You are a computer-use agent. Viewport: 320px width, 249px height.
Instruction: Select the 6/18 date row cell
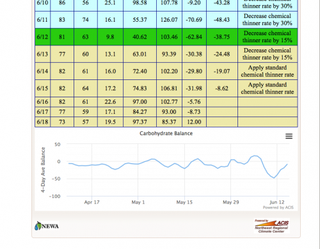pos(42,122)
